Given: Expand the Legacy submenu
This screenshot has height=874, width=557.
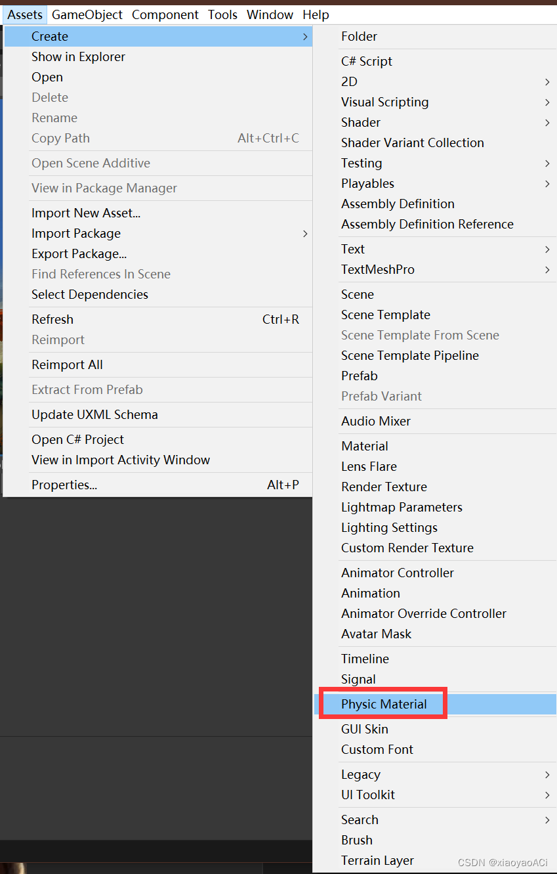Looking at the screenshot, I should pyautogui.click(x=435, y=774).
